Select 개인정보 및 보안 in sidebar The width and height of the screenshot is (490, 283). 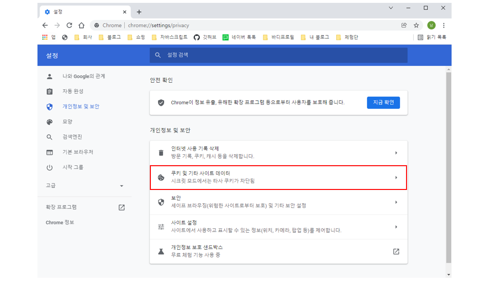[x=81, y=106]
